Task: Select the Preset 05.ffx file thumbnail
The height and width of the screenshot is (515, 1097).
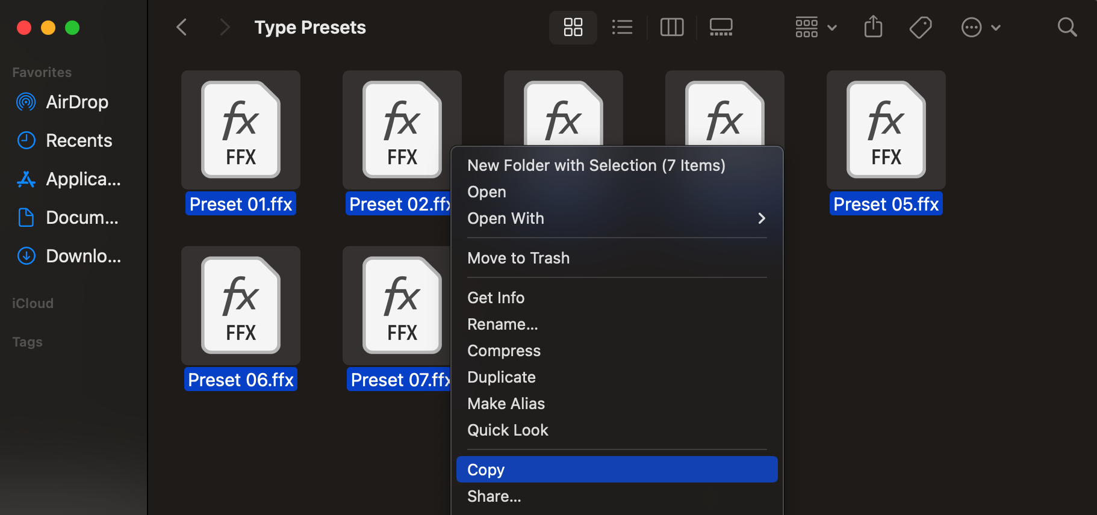Action: (886, 130)
